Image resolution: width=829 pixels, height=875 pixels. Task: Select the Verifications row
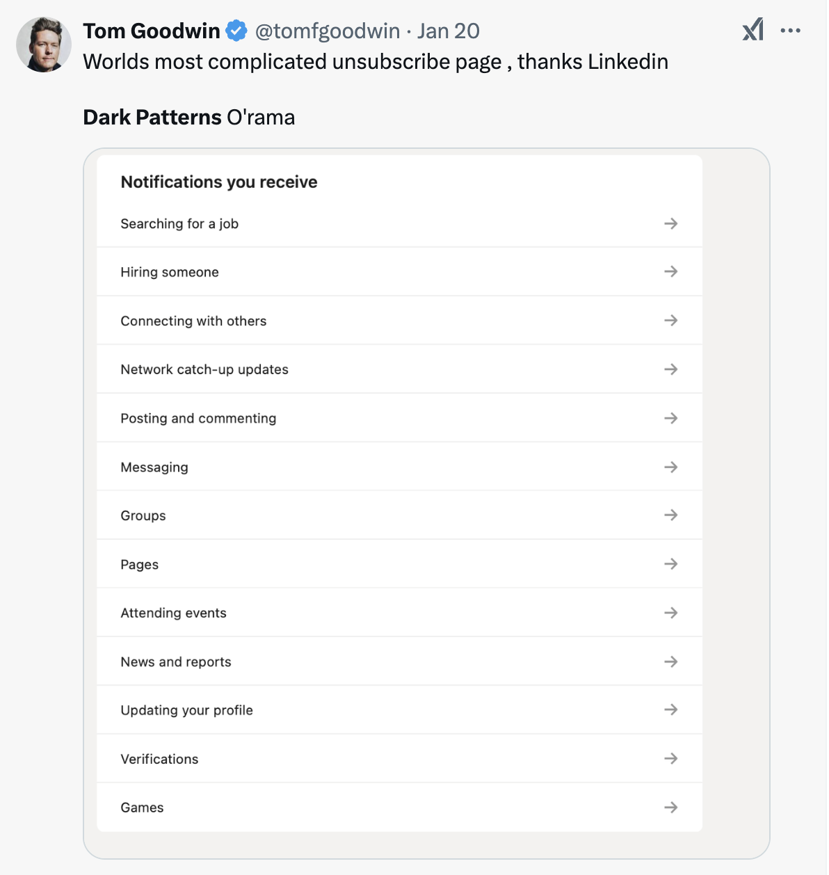pyautogui.click(x=399, y=759)
